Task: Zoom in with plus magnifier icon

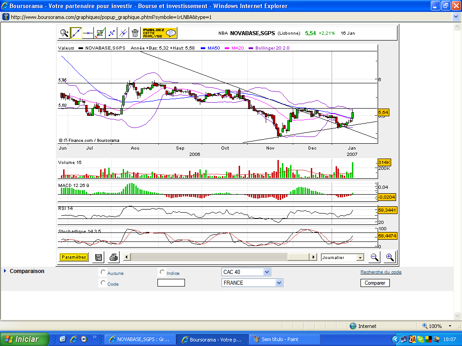Action: pyautogui.click(x=389, y=257)
